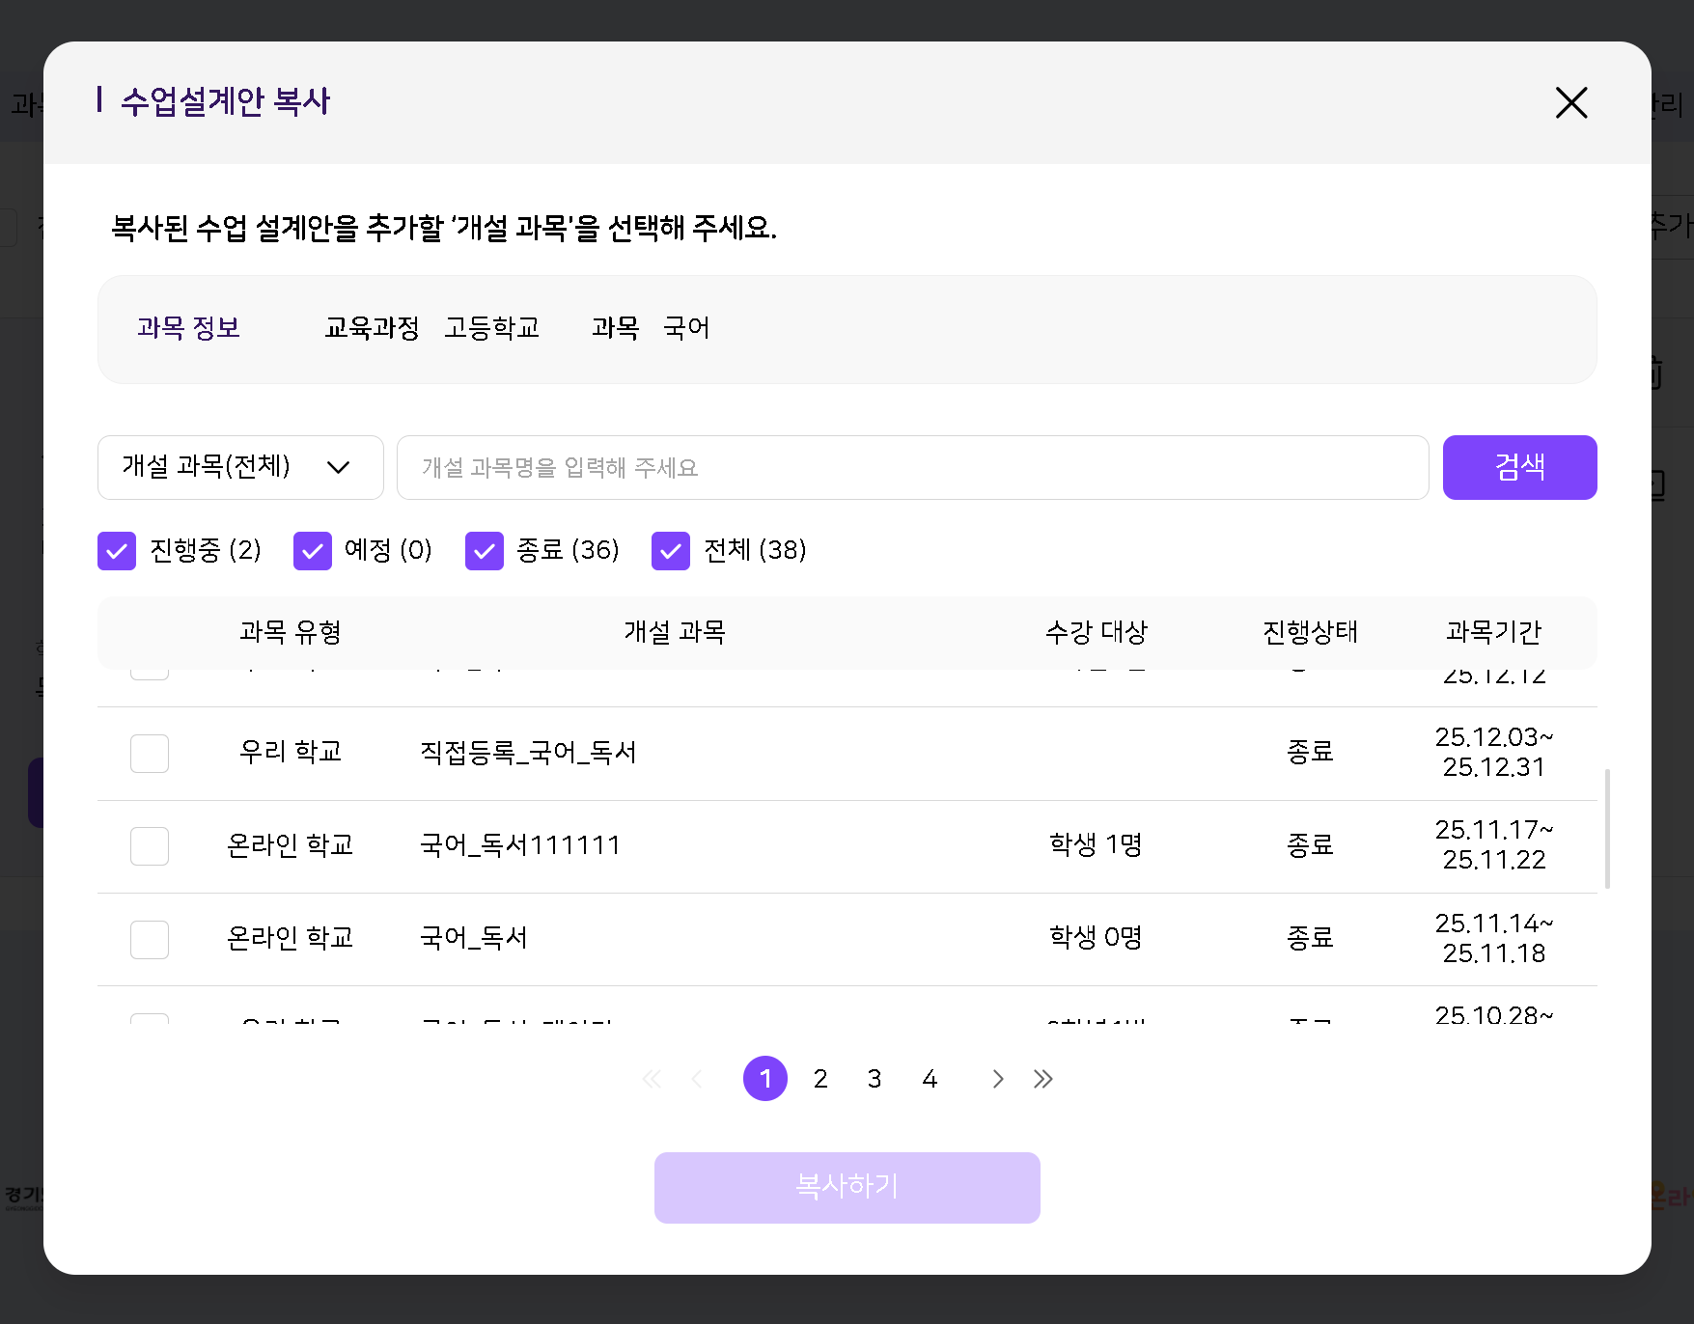Click the 검색 search button
The width and height of the screenshot is (1694, 1324).
(1519, 467)
